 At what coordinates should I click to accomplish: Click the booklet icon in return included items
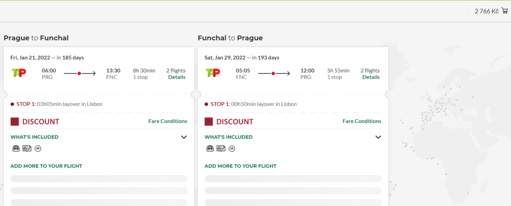(x=221, y=149)
